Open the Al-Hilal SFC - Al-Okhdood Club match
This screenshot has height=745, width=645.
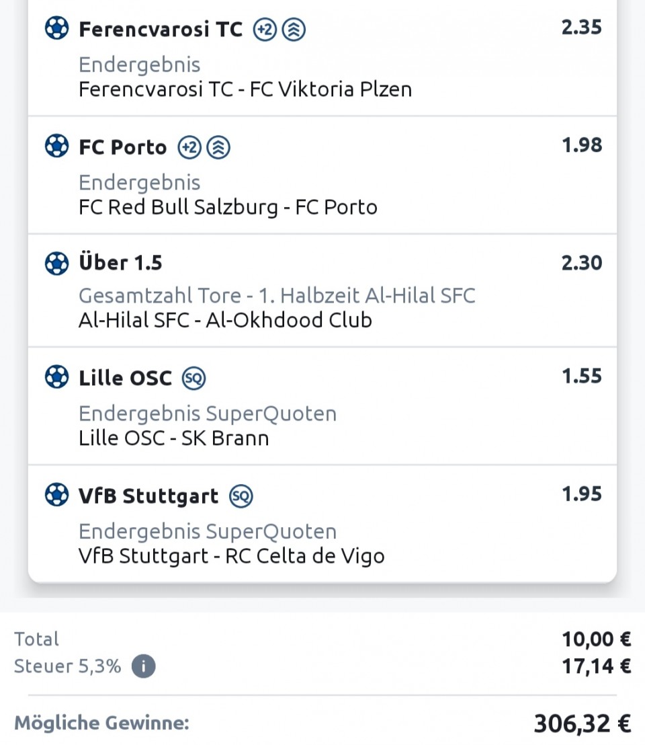(225, 319)
